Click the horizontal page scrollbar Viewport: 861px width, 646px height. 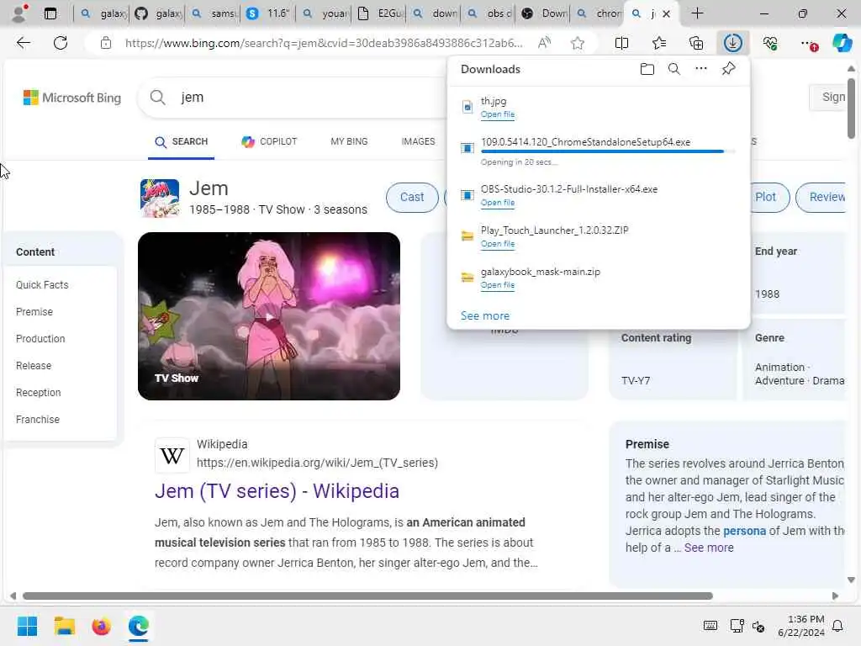(367, 596)
